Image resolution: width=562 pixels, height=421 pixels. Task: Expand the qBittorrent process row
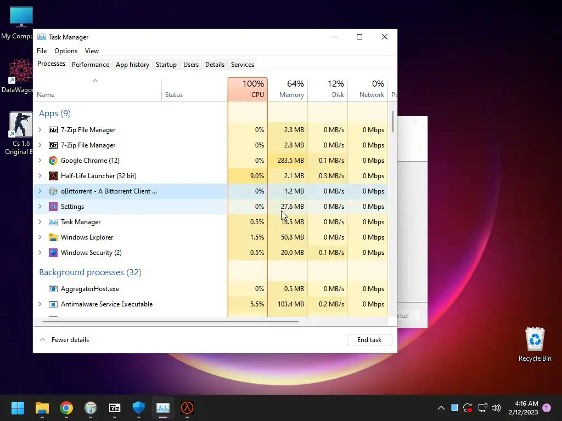point(40,191)
